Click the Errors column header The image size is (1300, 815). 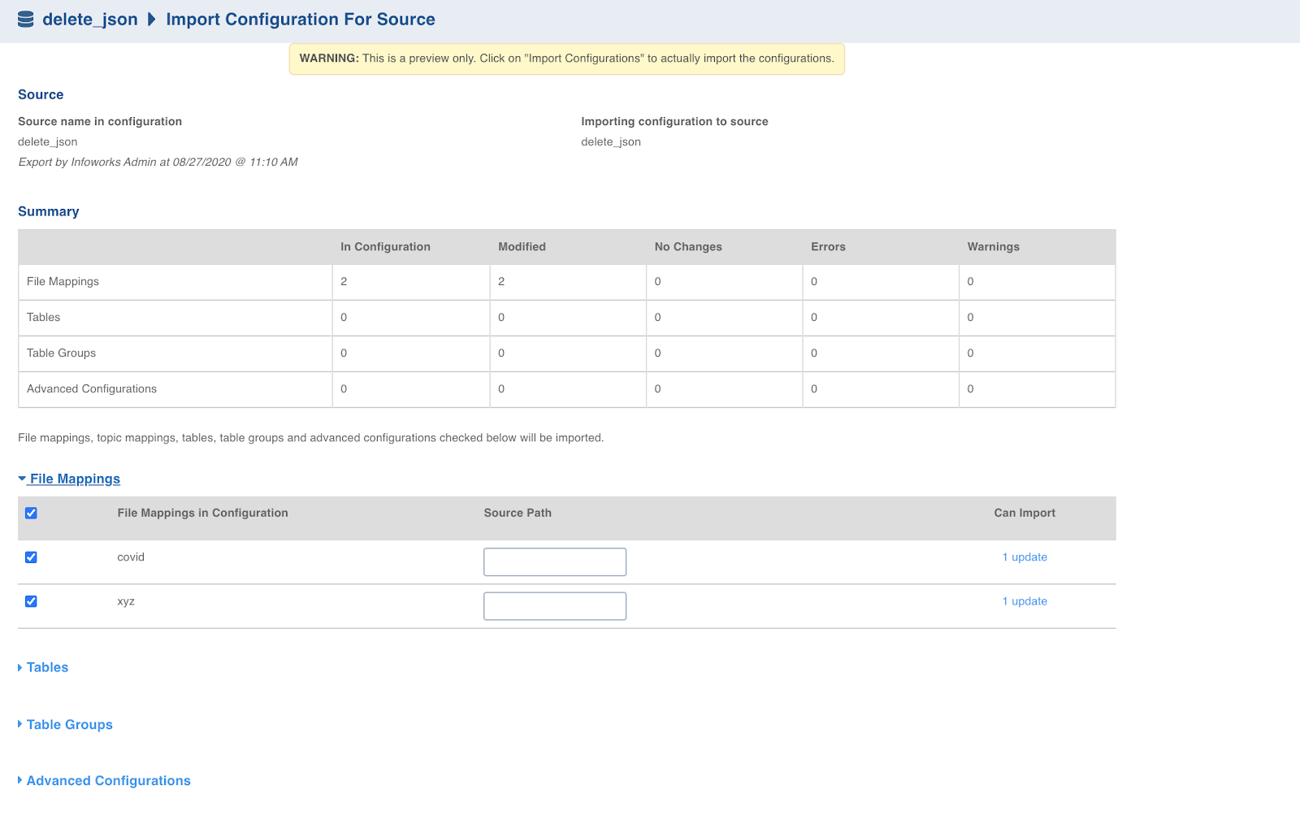(828, 247)
